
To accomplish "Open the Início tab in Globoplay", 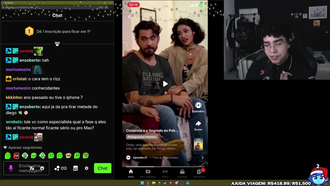I will (x=131, y=173).
